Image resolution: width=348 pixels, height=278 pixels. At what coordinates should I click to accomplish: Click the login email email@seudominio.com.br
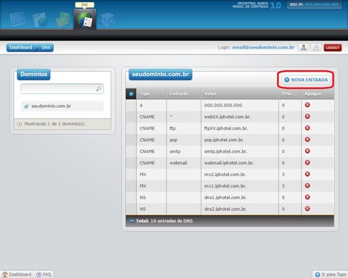click(x=263, y=47)
